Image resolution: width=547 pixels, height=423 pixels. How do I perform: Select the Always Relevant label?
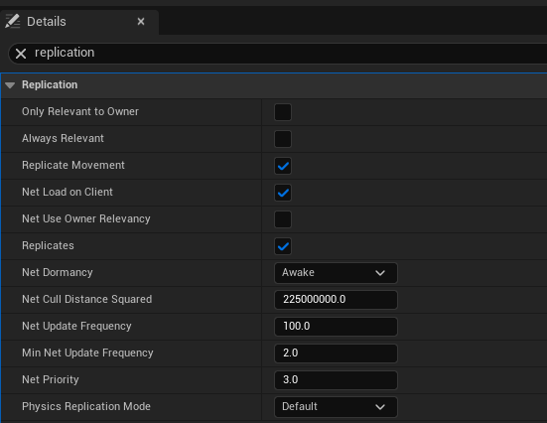point(63,139)
